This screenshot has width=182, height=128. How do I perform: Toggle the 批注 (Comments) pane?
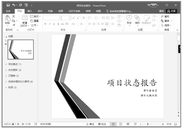[102, 124]
